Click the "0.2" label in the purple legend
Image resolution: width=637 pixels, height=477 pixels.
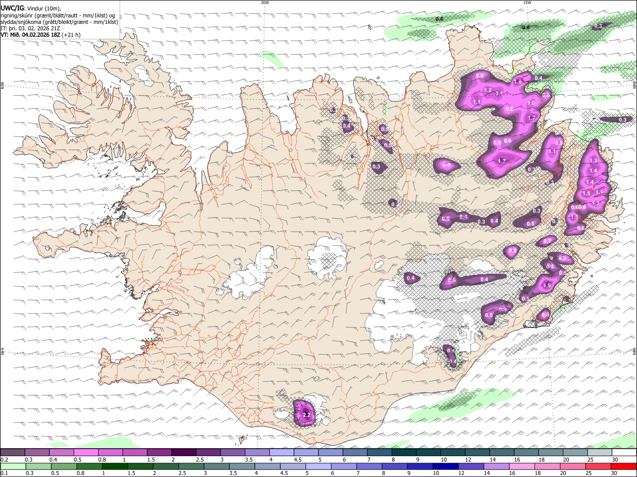tap(4, 460)
